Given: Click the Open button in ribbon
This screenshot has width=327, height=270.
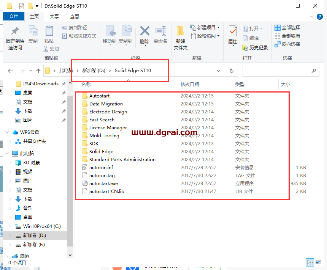Looking at the screenshot, I should tap(253, 28).
